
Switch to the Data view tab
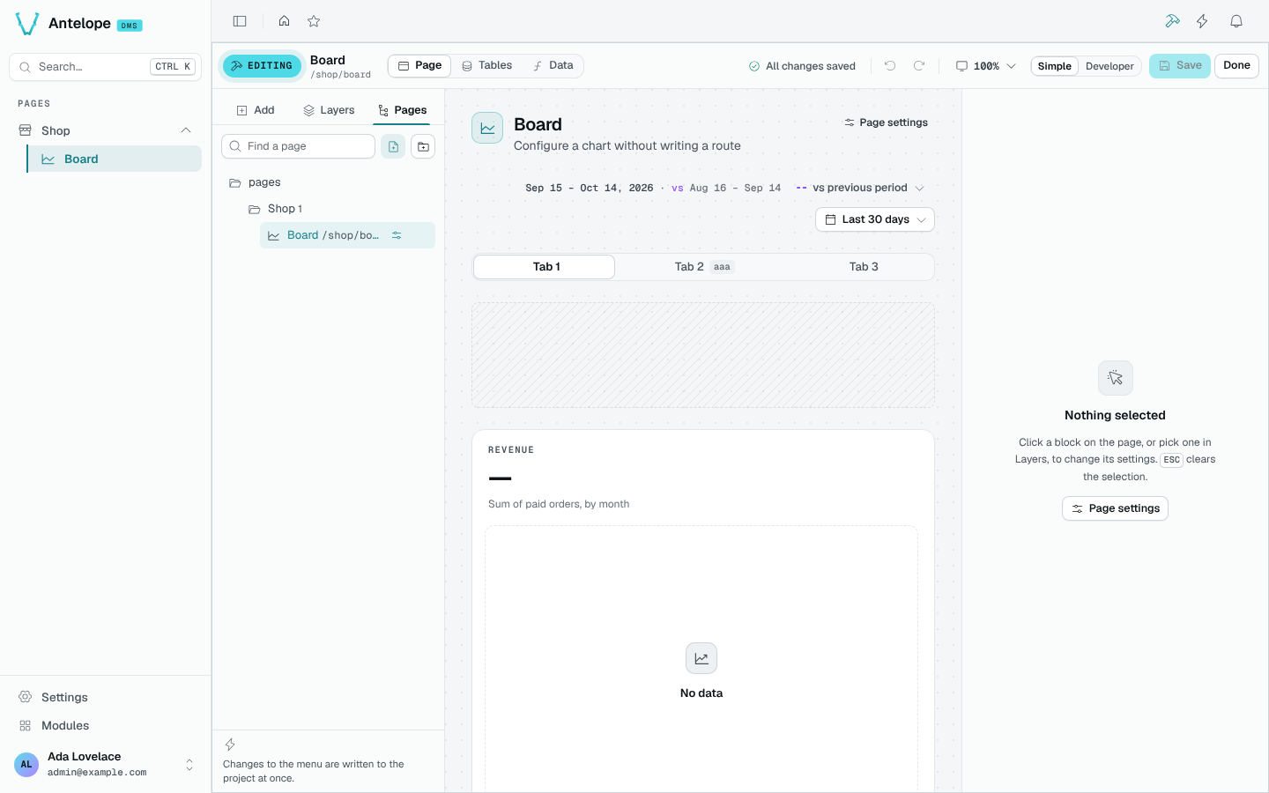point(553,65)
